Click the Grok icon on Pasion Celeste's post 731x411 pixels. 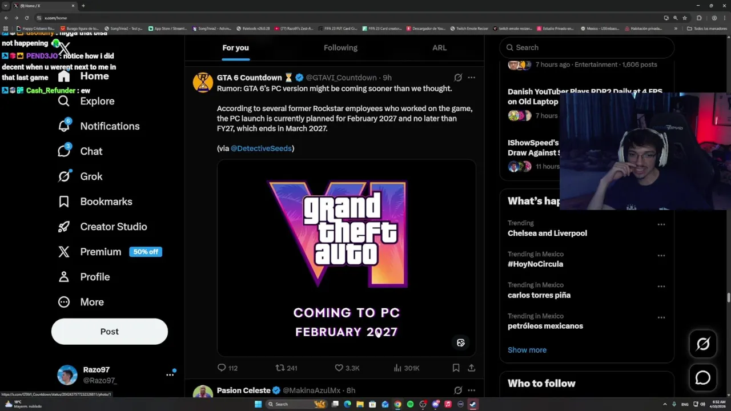point(458,390)
